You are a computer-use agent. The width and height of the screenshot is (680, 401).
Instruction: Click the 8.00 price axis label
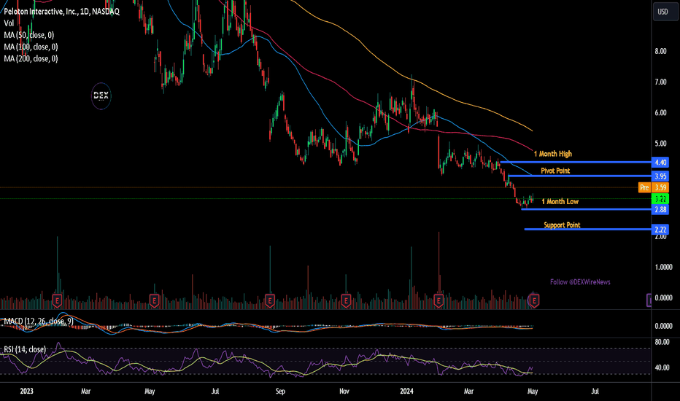[660, 52]
